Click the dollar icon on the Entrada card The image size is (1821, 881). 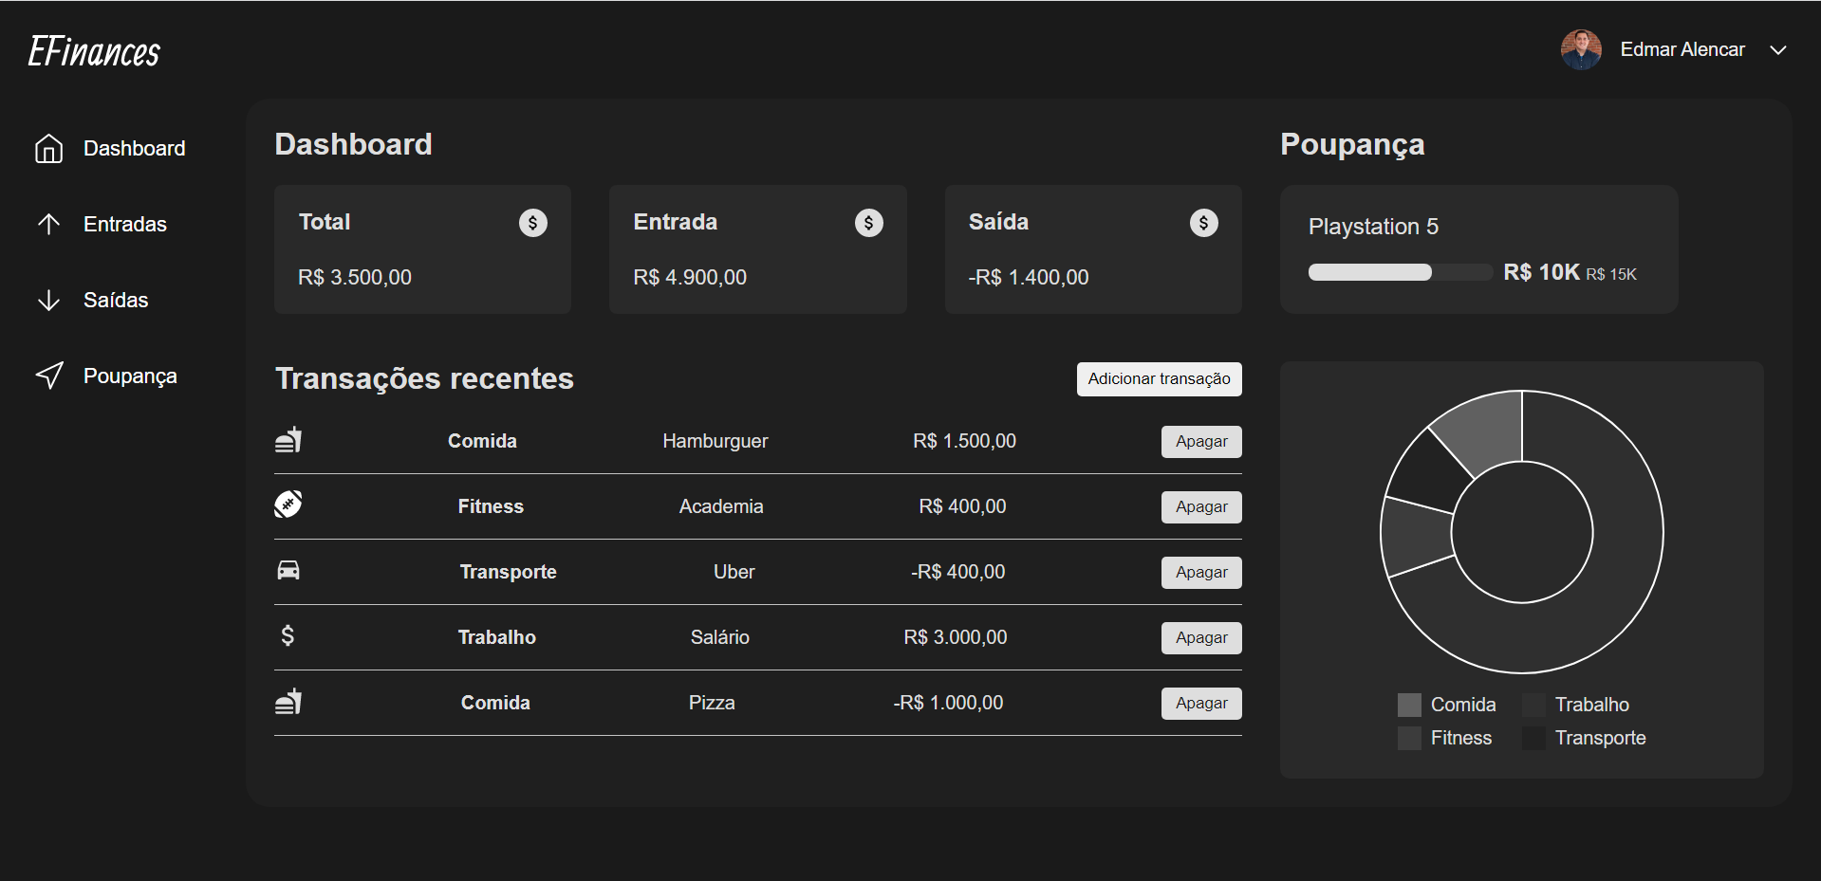[x=868, y=222]
